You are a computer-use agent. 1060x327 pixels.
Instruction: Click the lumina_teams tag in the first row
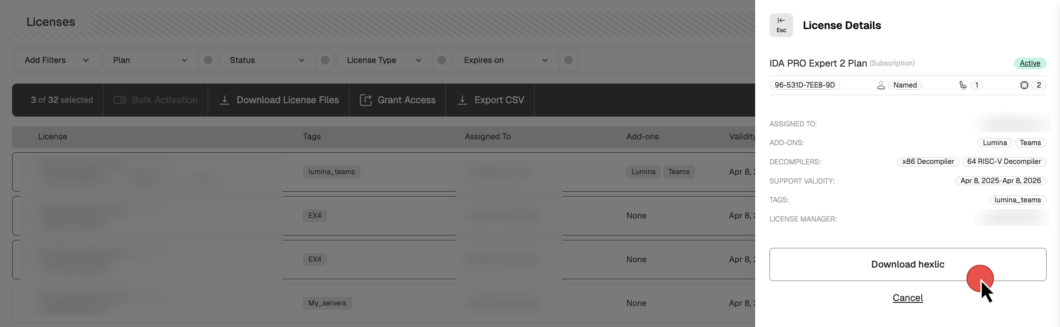331,172
